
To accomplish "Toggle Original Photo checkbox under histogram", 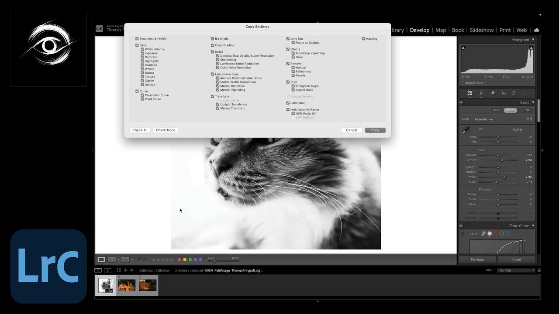I will point(462,83).
